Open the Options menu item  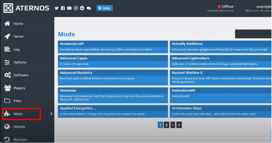27,62
